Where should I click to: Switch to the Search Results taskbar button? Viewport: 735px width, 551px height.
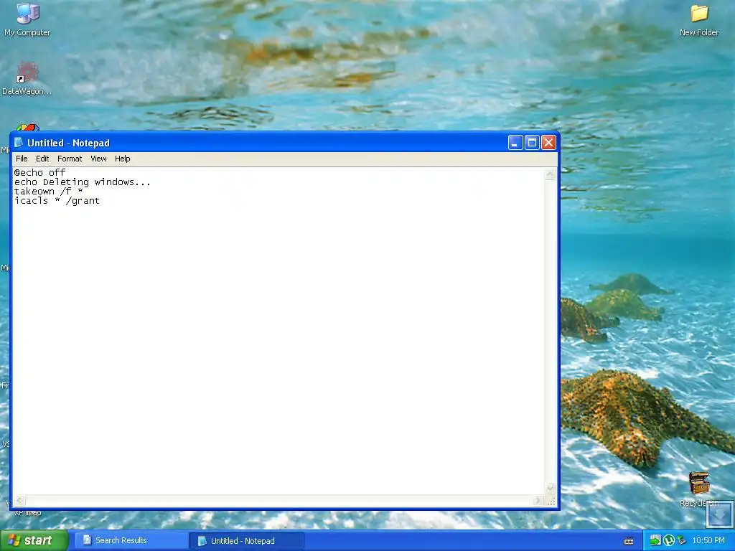pyautogui.click(x=131, y=540)
